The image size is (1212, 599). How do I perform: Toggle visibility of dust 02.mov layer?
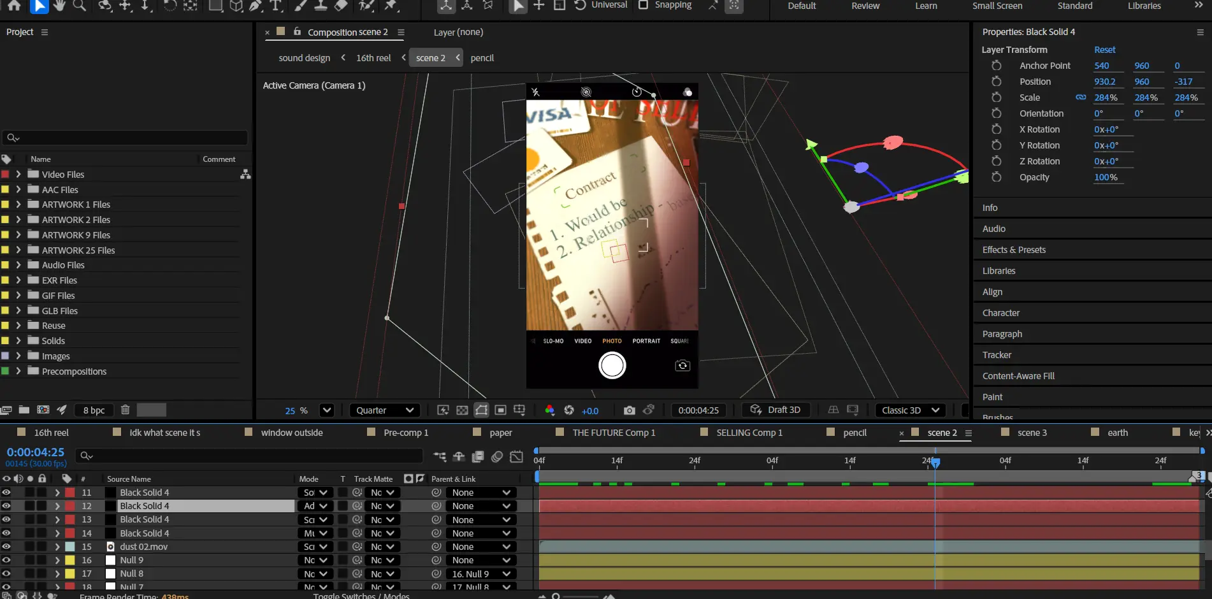(x=6, y=547)
